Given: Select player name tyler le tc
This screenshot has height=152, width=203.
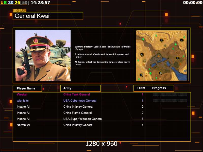Looking at the screenshot, I should tap(23, 101).
